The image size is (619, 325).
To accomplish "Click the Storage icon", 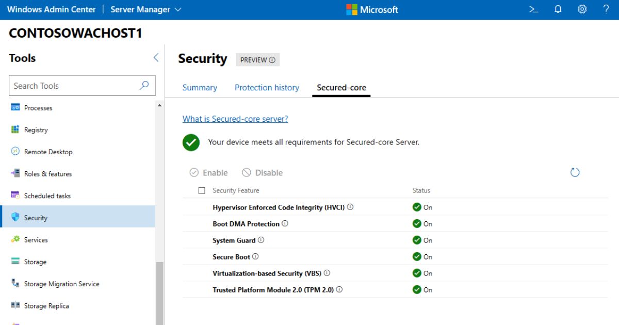I will pyautogui.click(x=15, y=262).
